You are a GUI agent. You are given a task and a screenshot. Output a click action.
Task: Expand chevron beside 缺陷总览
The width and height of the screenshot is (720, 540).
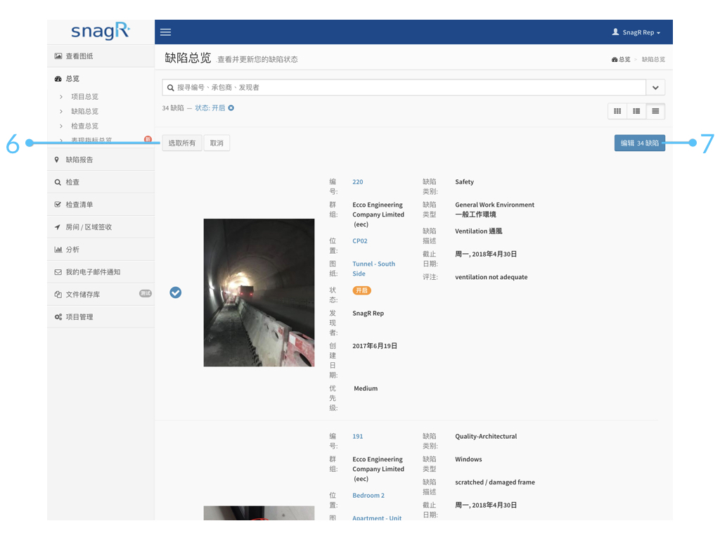[x=61, y=111]
